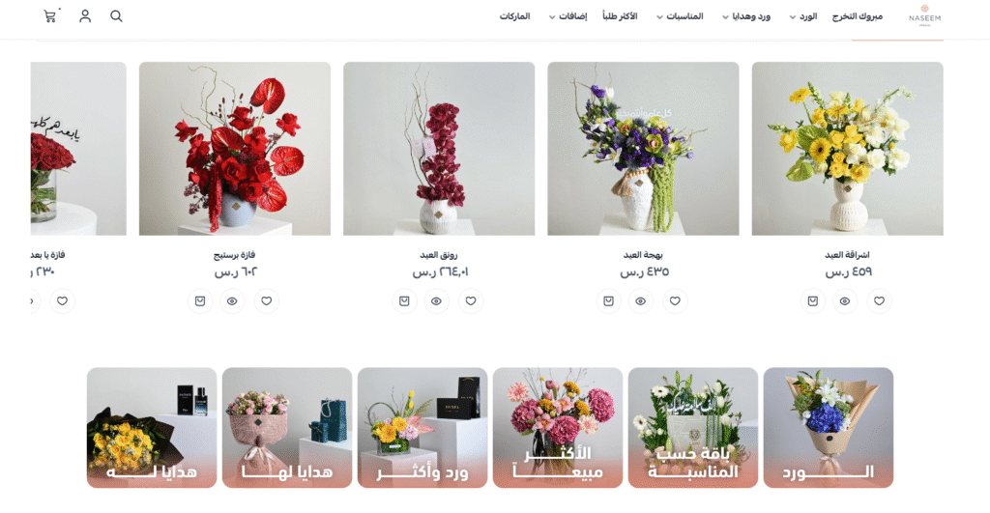990x513 pixels.
Task: Open the الأكثر طلباً menu item
Action: coord(620,16)
